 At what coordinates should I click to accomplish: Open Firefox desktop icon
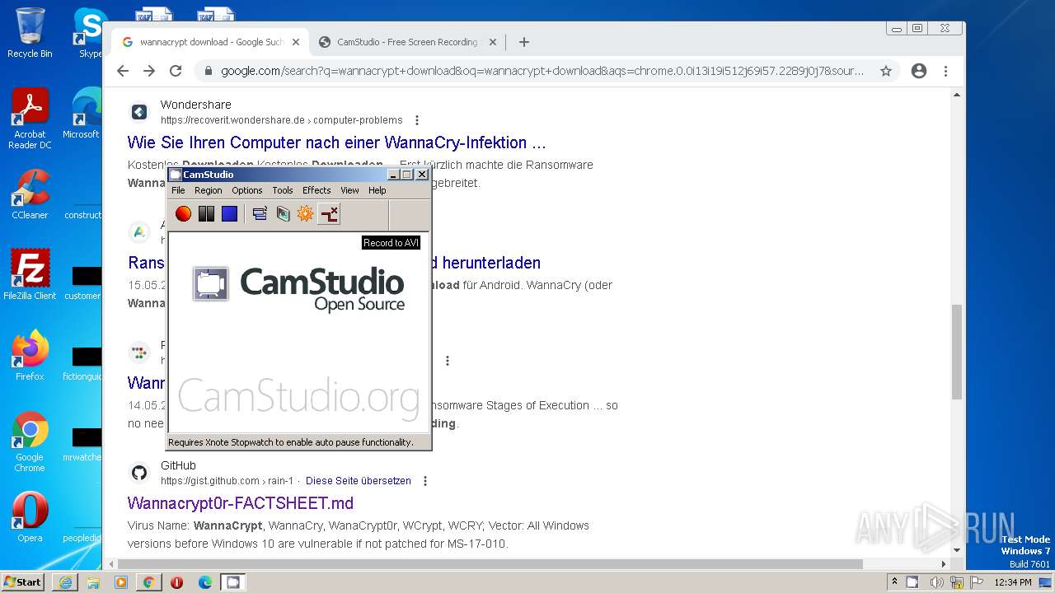pyautogui.click(x=30, y=355)
